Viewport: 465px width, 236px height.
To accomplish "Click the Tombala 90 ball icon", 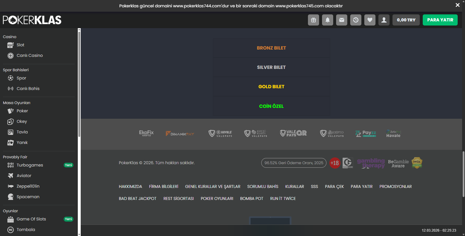I will coord(11,230).
